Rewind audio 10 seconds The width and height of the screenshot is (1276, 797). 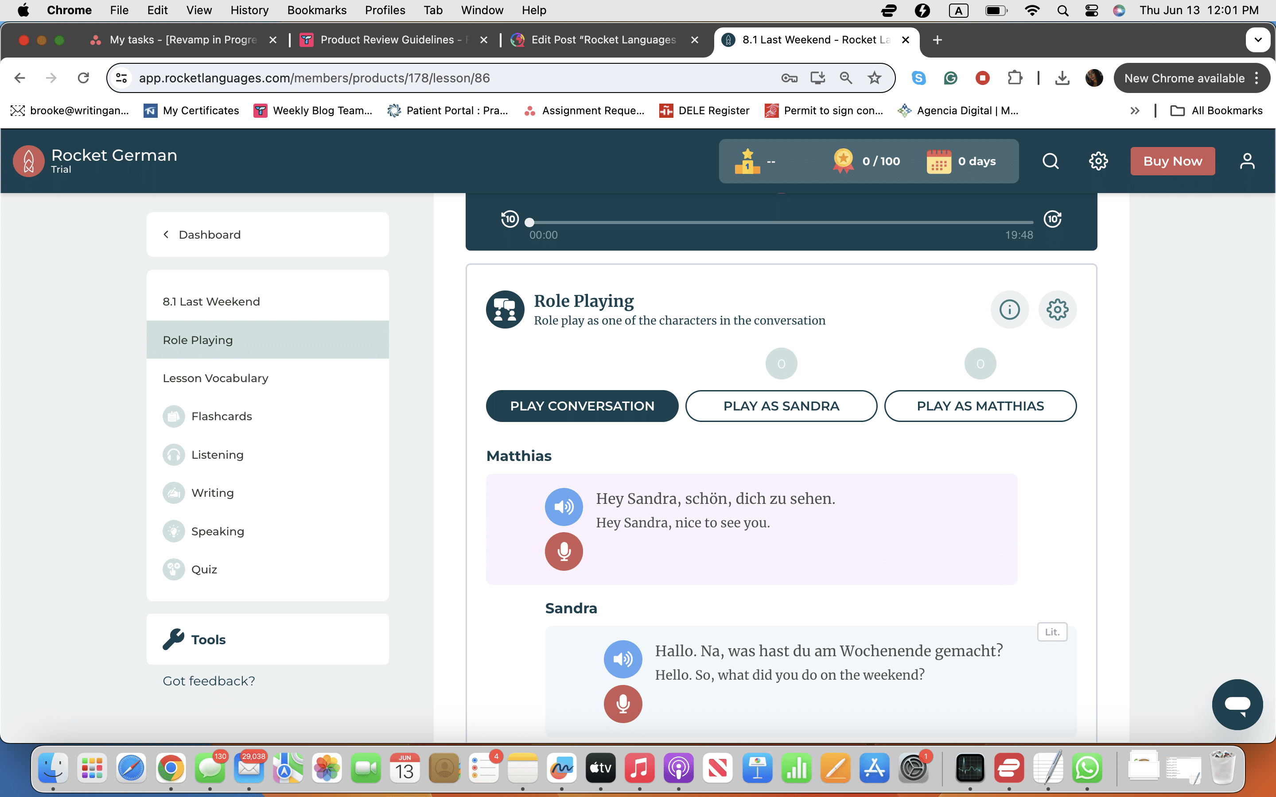(510, 219)
